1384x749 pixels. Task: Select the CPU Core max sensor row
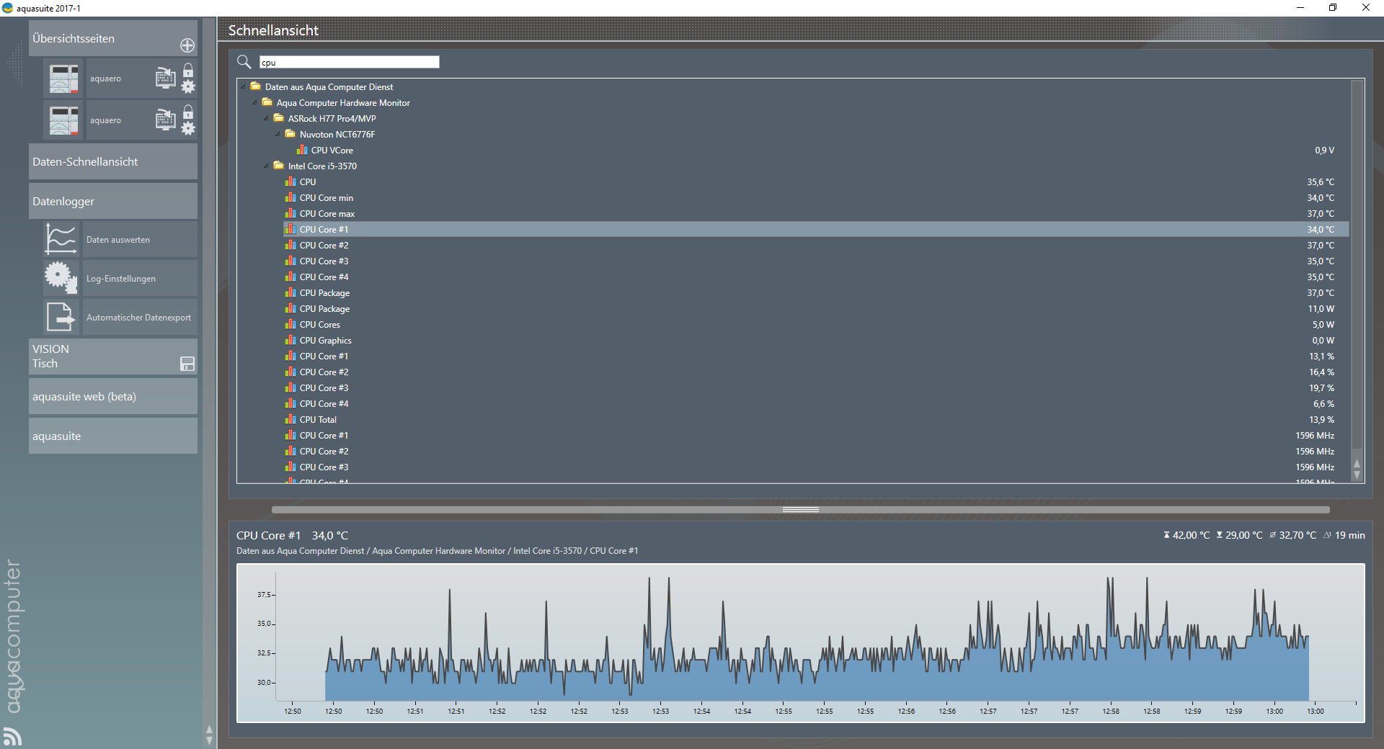pyautogui.click(x=815, y=214)
